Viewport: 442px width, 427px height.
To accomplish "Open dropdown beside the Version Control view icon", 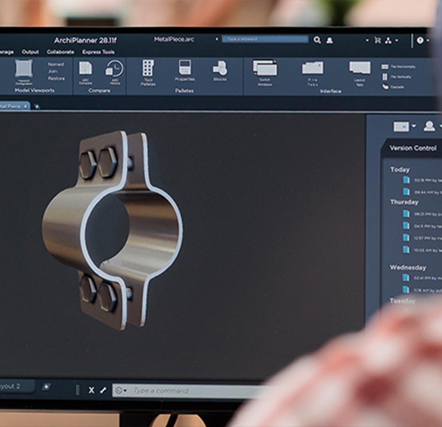I will [414, 126].
